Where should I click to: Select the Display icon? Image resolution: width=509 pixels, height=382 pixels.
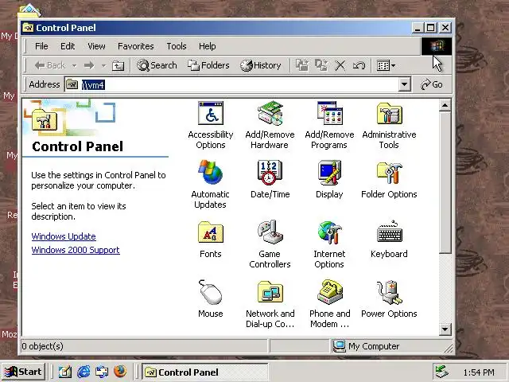[329, 179]
